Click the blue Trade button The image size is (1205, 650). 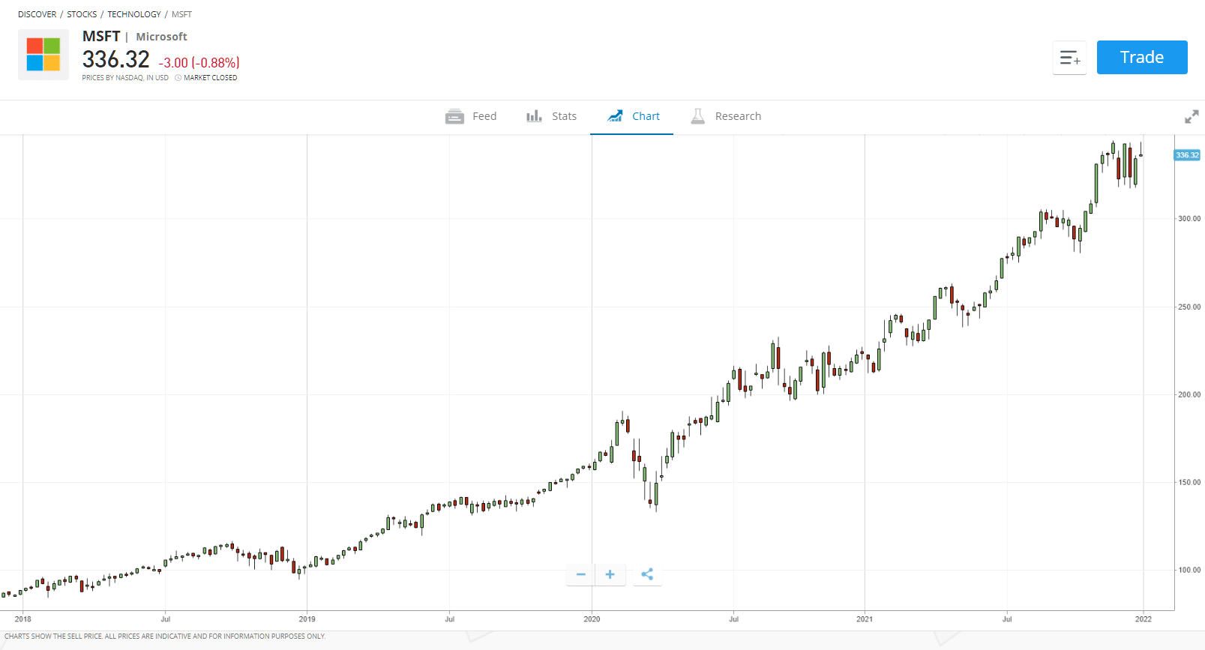tap(1142, 58)
